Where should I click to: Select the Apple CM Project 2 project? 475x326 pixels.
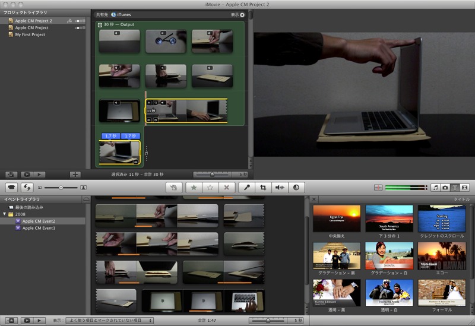pos(43,21)
